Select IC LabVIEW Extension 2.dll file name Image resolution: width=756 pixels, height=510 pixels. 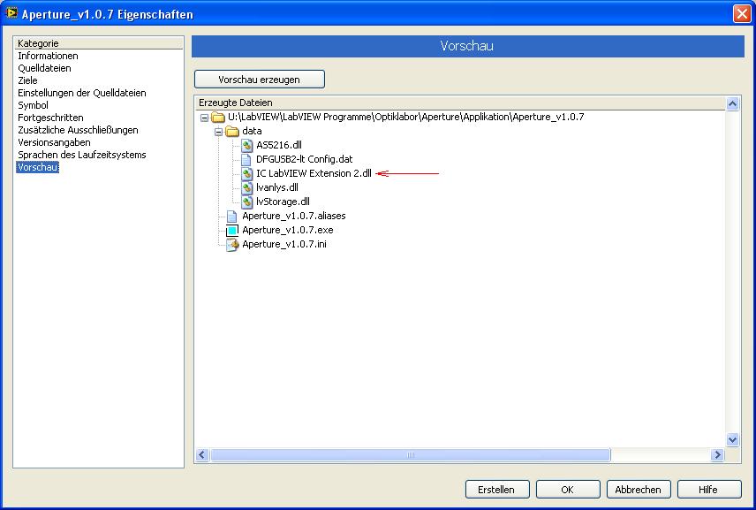coord(314,174)
